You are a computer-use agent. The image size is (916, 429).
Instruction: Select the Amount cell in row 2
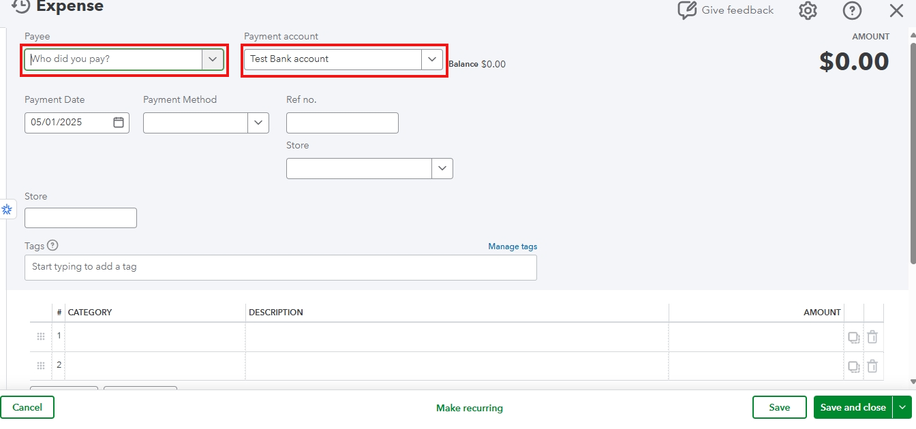[757, 366]
